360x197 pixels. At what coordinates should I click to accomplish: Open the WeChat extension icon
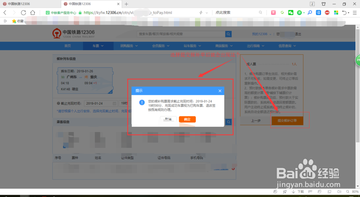click(291, 13)
